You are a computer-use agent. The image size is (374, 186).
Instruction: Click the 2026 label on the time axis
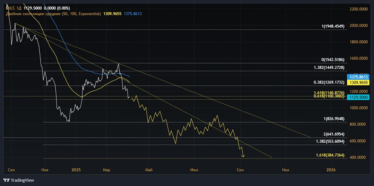(331, 170)
